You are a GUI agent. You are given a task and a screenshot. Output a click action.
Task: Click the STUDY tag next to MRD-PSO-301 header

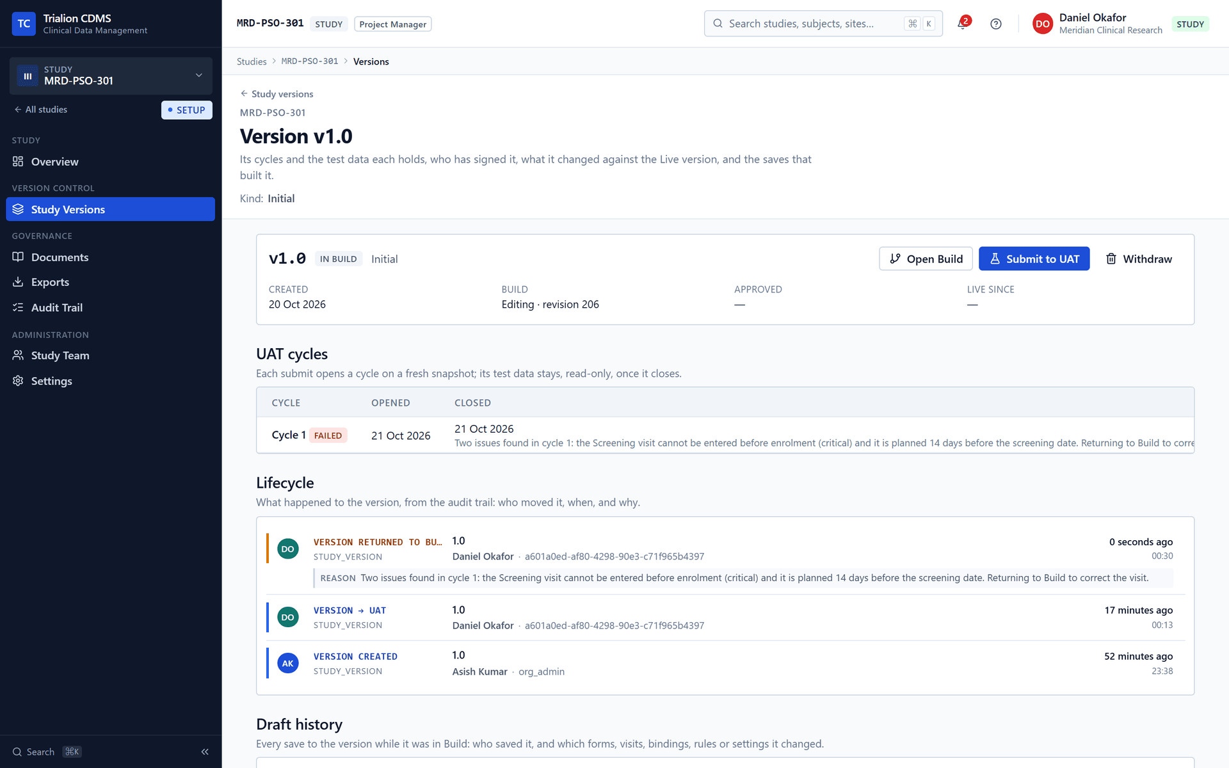[328, 24]
